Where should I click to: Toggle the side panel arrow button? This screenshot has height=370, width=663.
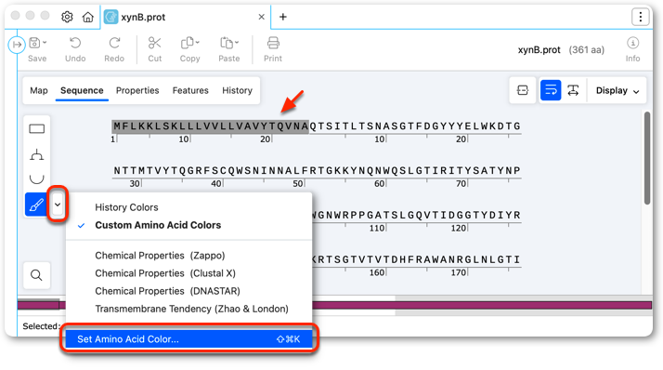[17, 45]
